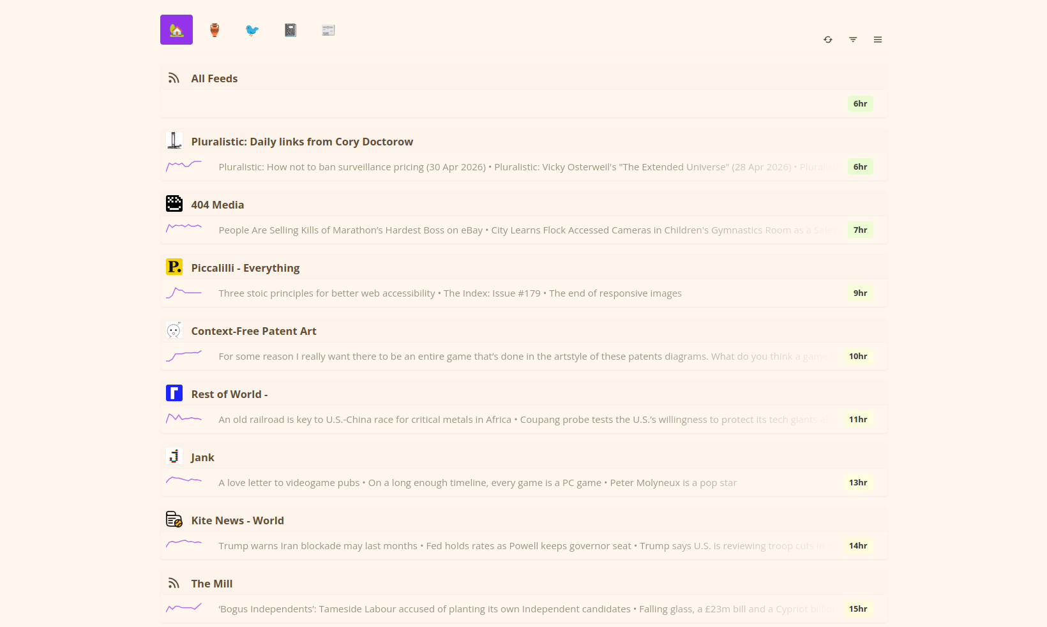
Task: Click the Kite News favicon
Action: pos(174,519)
